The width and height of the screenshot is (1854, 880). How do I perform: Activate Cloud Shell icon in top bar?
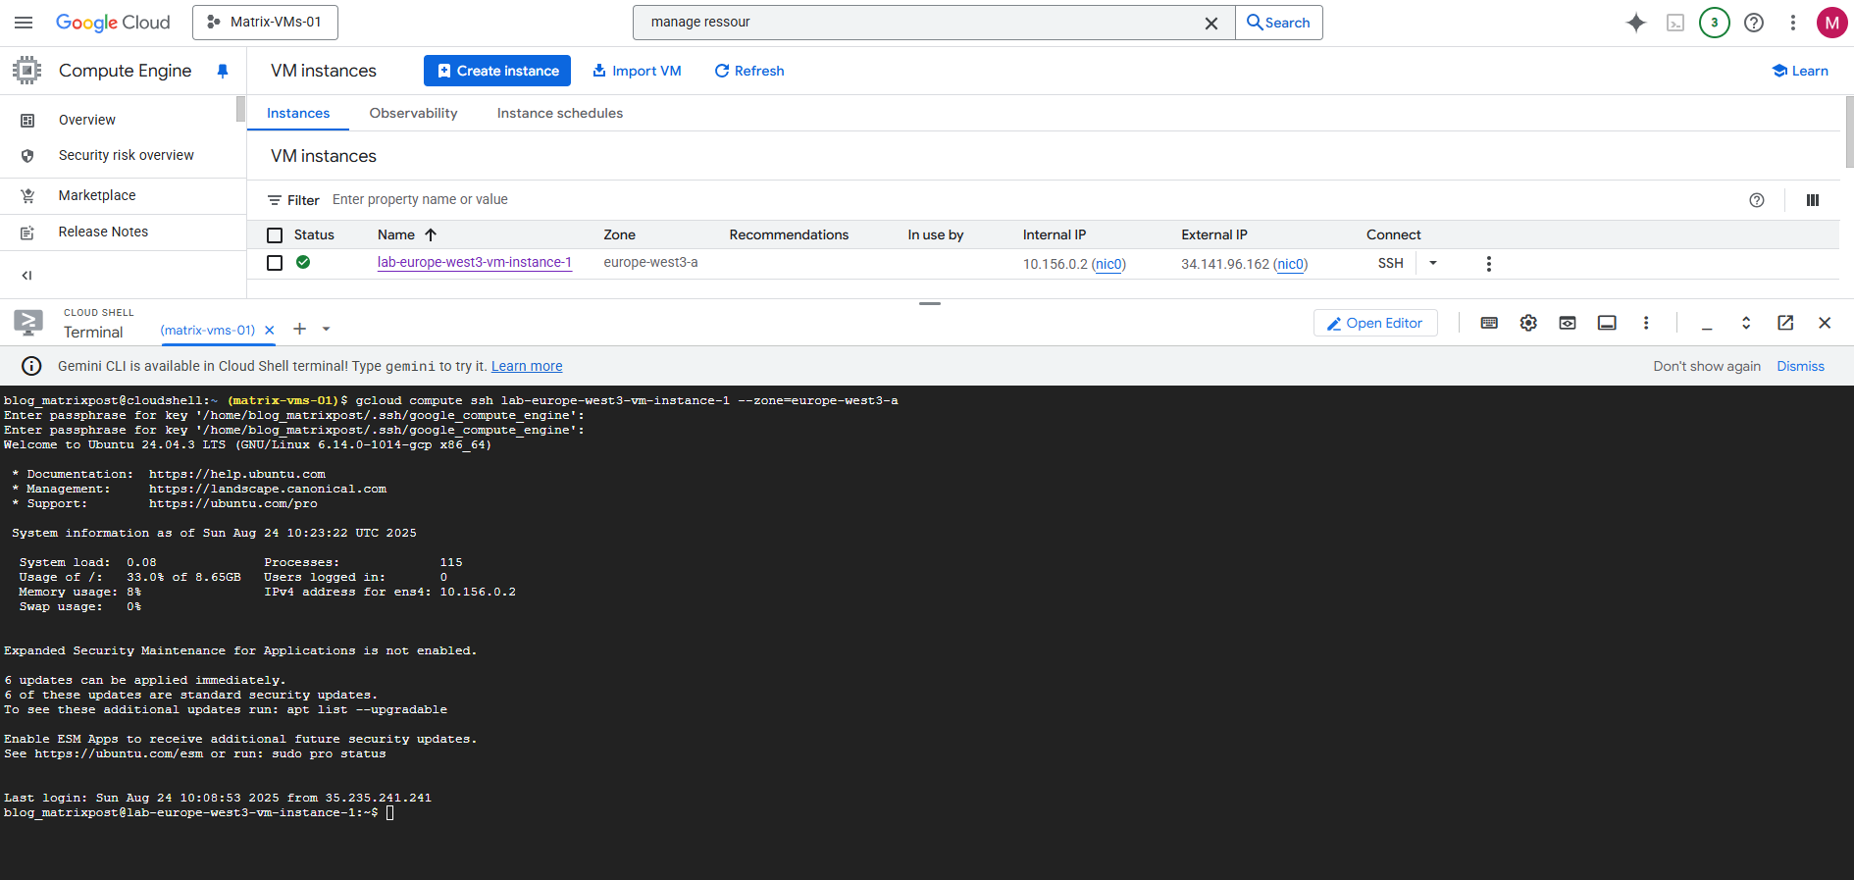[x=1675, y=23]
